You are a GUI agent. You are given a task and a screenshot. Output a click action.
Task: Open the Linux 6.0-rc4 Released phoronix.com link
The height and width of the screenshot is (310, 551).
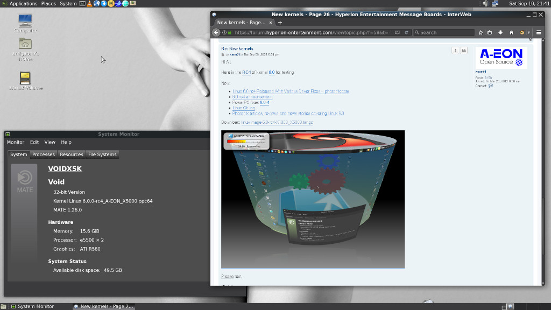pos(291,91)
